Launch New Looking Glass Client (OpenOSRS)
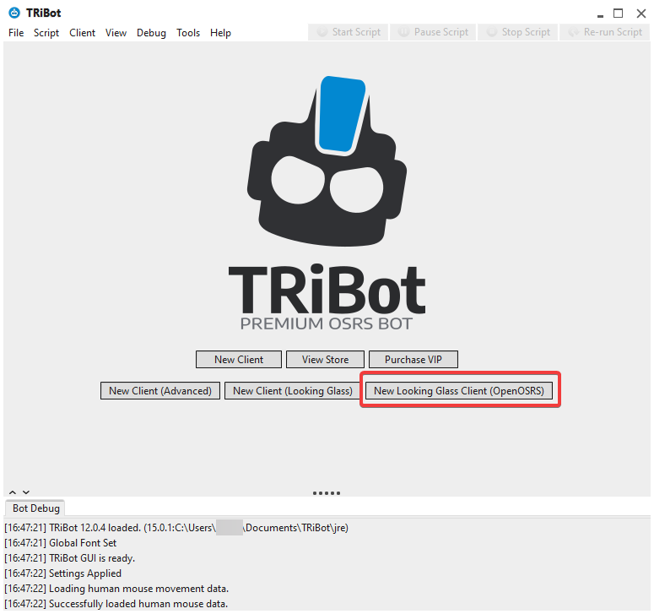The image size is (654, 614). click(x=459, y=391)
